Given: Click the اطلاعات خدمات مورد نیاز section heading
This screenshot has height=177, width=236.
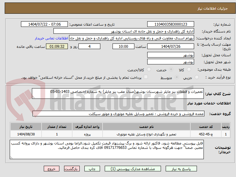Looking at the screenshot, I should coord(209,103).
